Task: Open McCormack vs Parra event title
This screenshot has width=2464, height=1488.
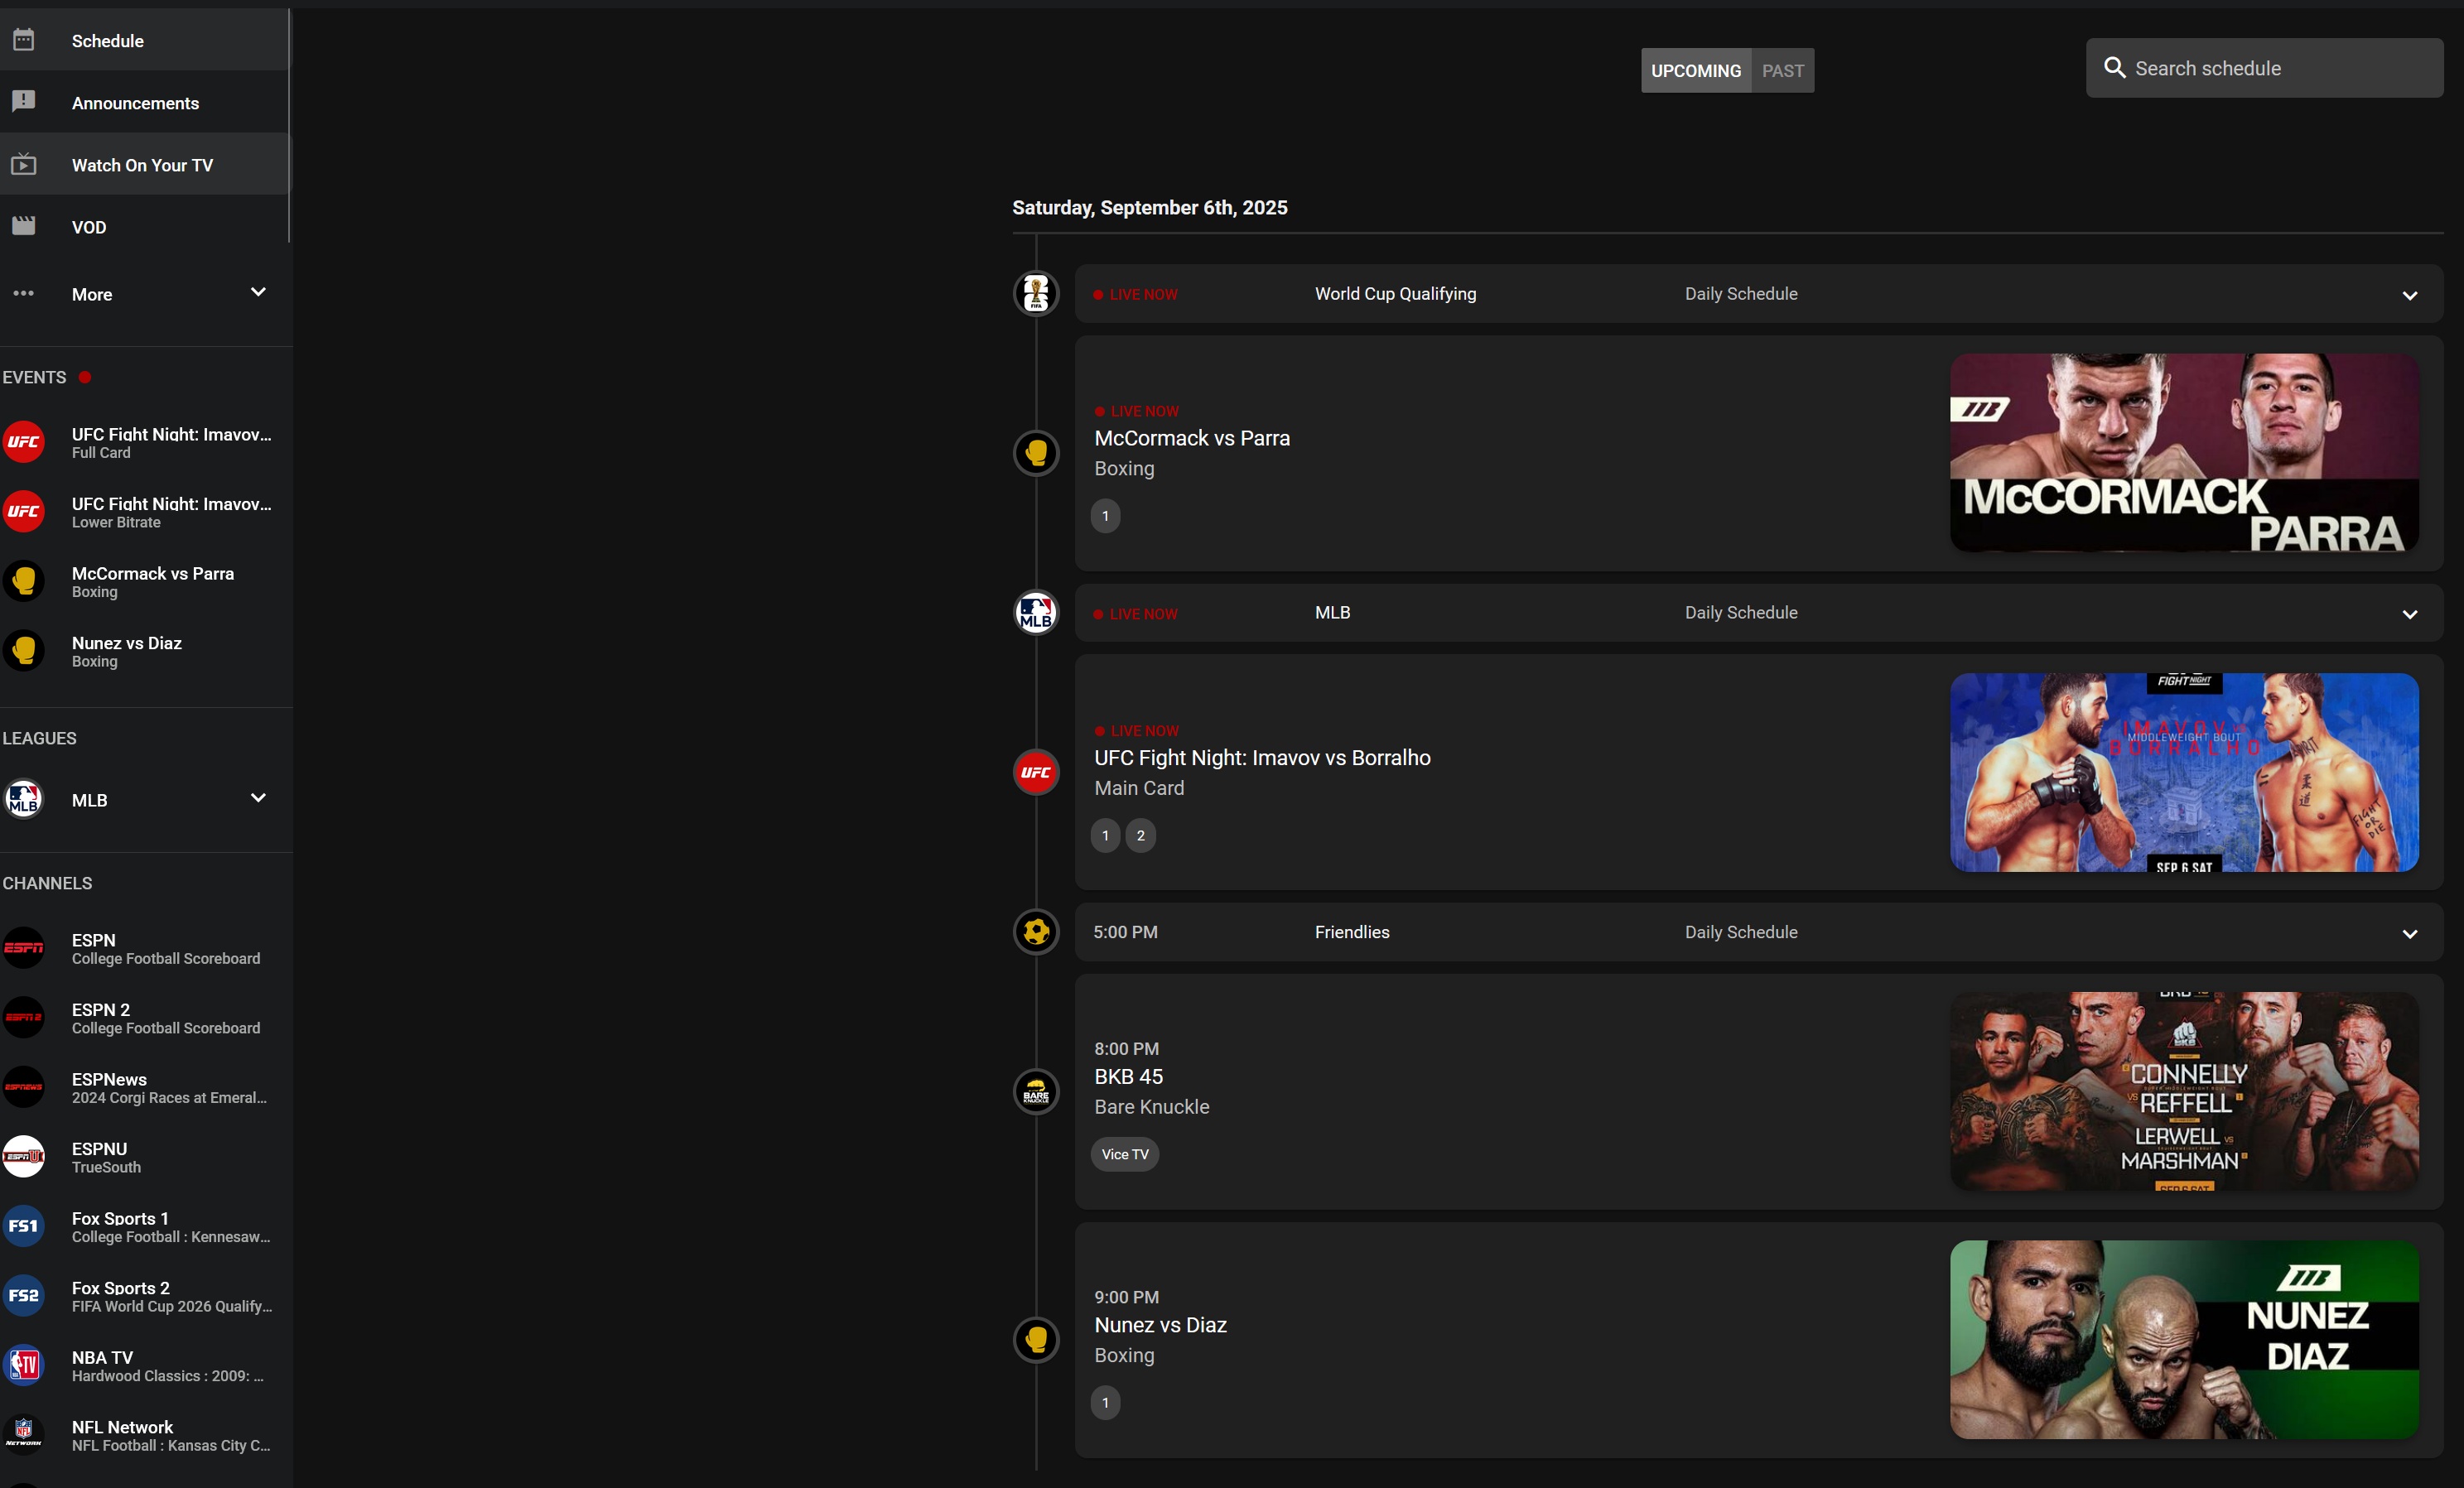Action: pyautogui.click(x=1192, y=438)
